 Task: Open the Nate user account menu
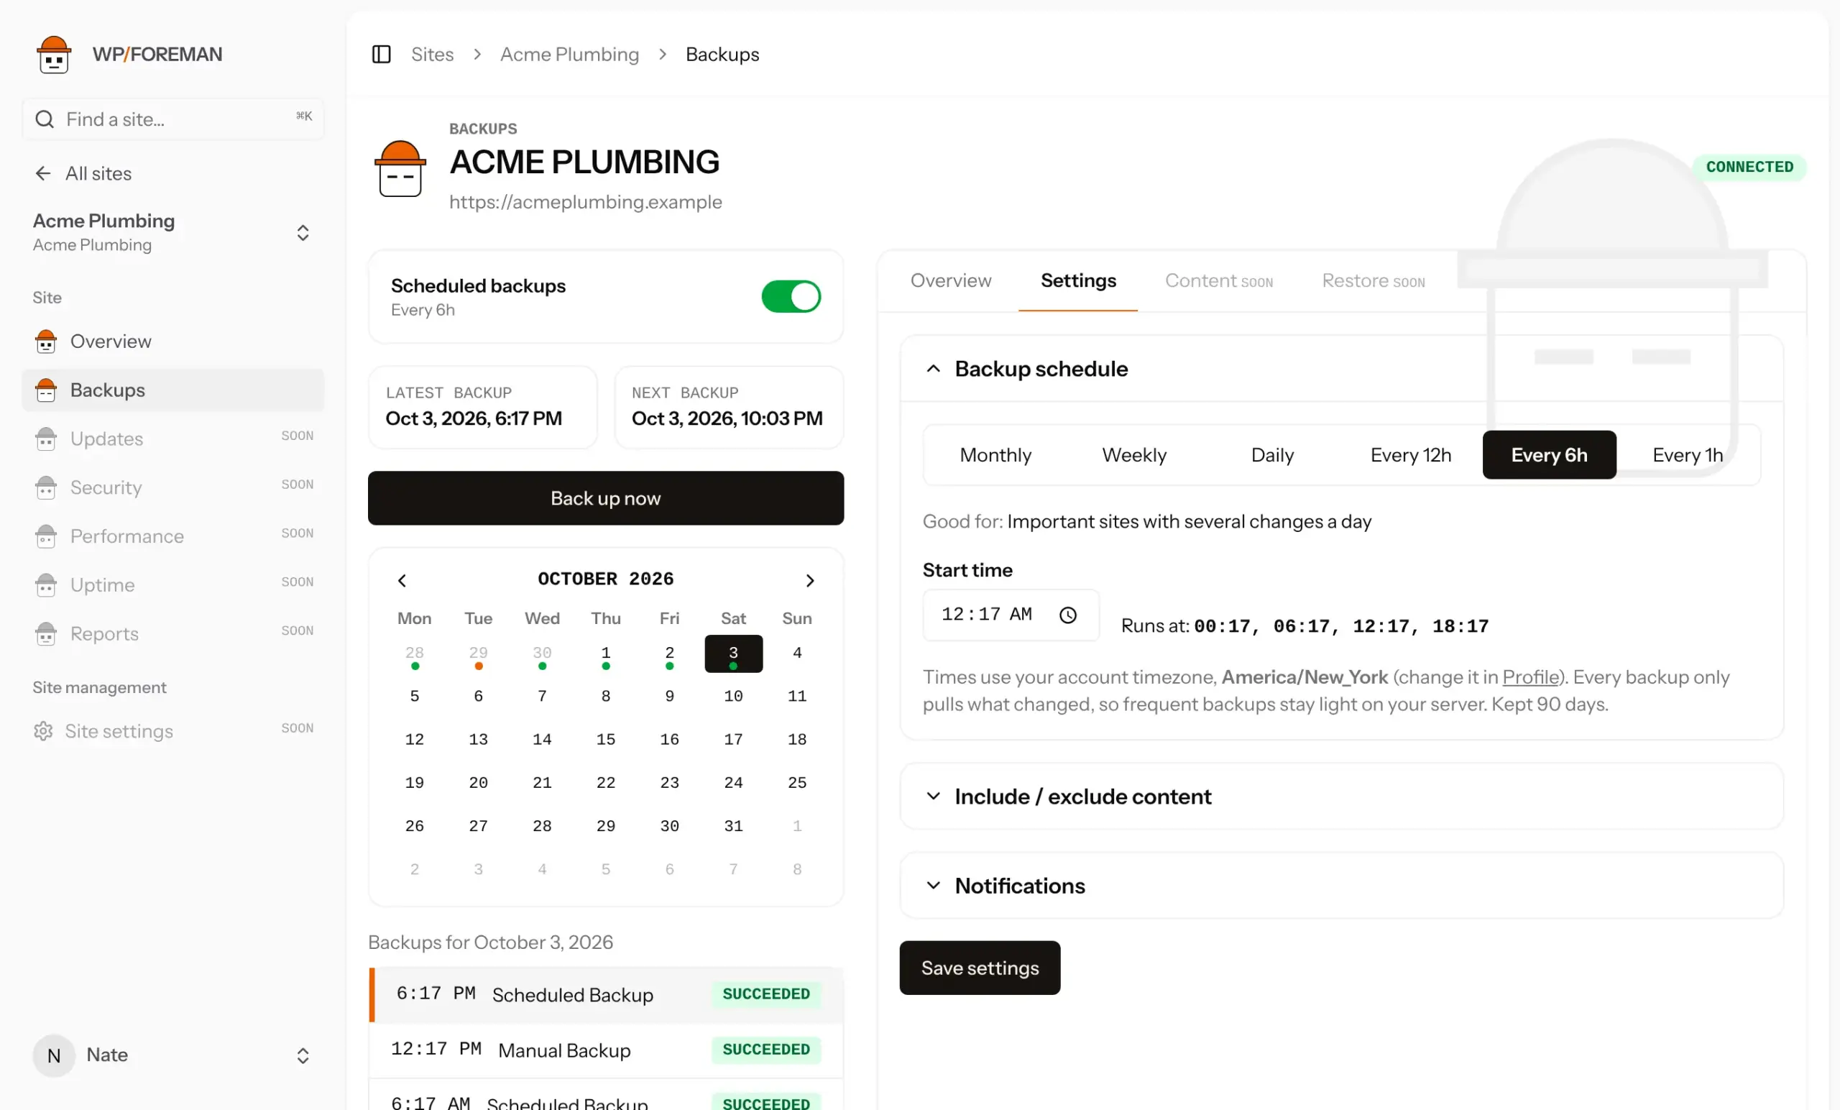pyautogui.click(x=173, y=1055)
